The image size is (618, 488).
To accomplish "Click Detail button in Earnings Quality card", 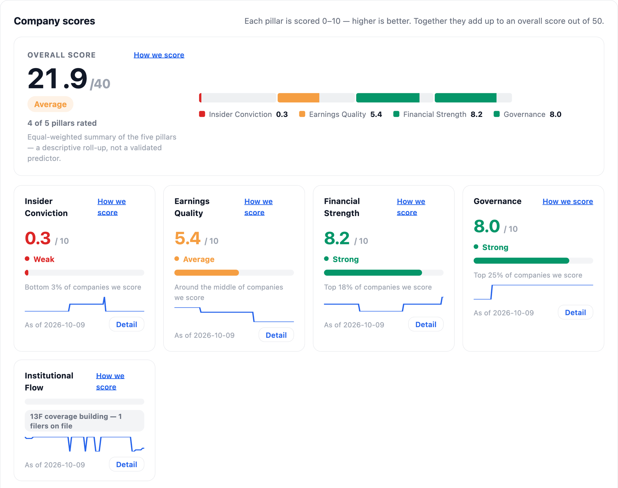I will [276, 335].
